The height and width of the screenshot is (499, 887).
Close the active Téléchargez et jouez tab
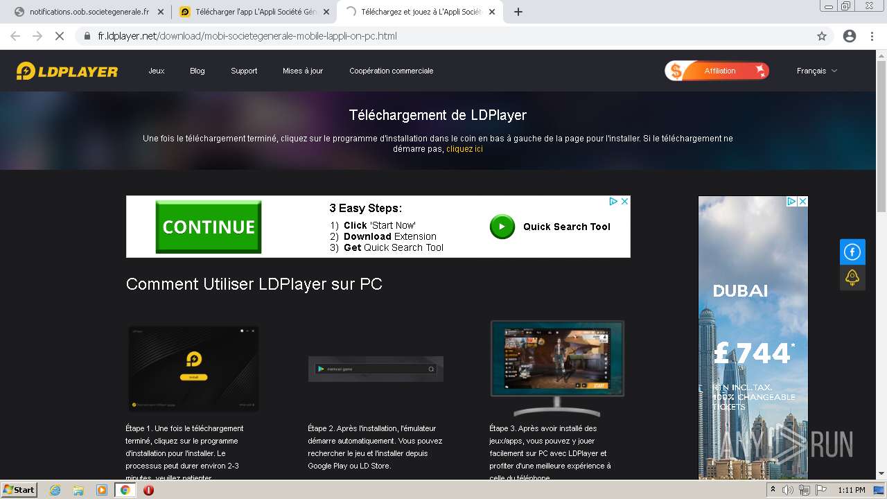493,12
